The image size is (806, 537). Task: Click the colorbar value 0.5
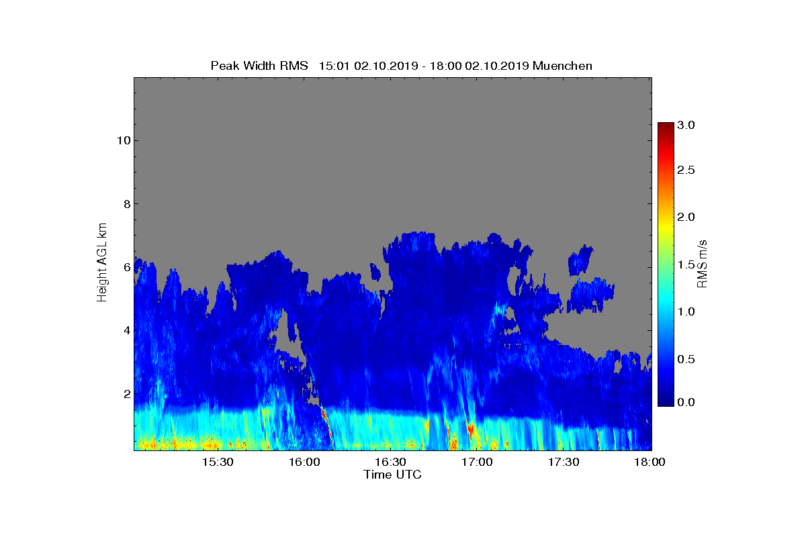tap(686, 359)
